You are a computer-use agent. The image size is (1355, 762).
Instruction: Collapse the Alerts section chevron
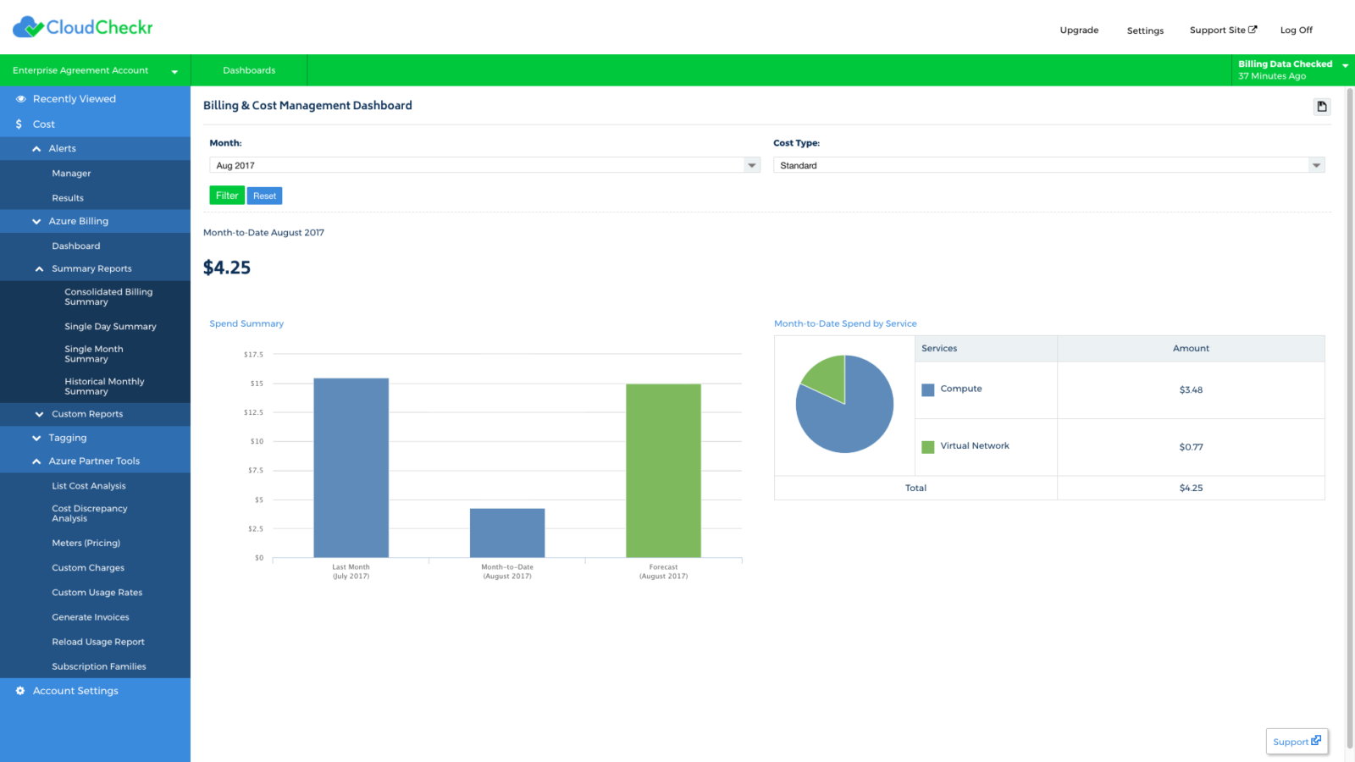coord(36,149)
